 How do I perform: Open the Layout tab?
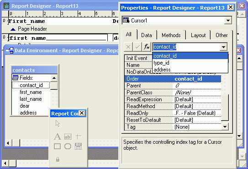(x=198, y=35)
